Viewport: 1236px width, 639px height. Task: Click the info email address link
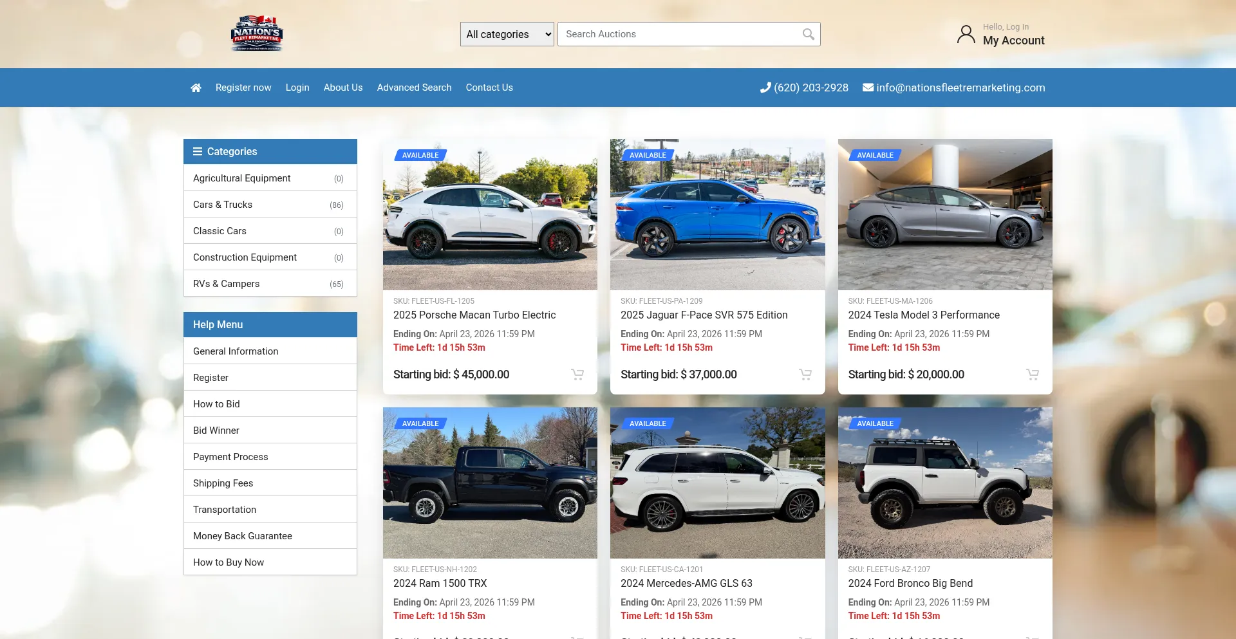(x=953, y=88)
